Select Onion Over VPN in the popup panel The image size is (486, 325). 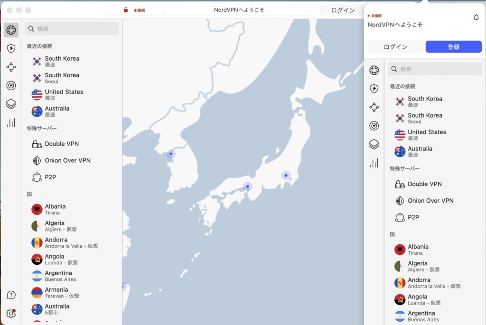pos(435,201)
